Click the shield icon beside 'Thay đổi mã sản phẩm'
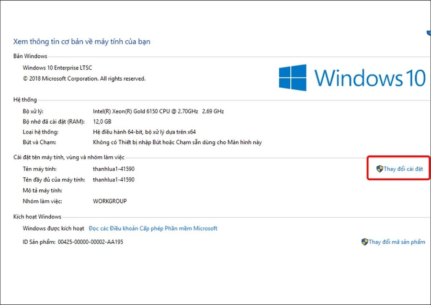This screenshot has height=305, width=431. point(364,242)
